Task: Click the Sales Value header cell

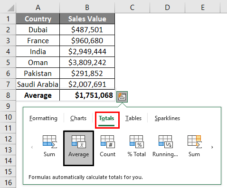Action: click(x=87, y=19)
